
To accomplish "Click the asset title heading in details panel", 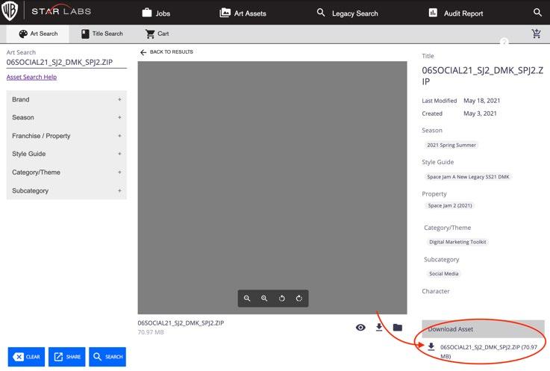I will coord(483,76).
